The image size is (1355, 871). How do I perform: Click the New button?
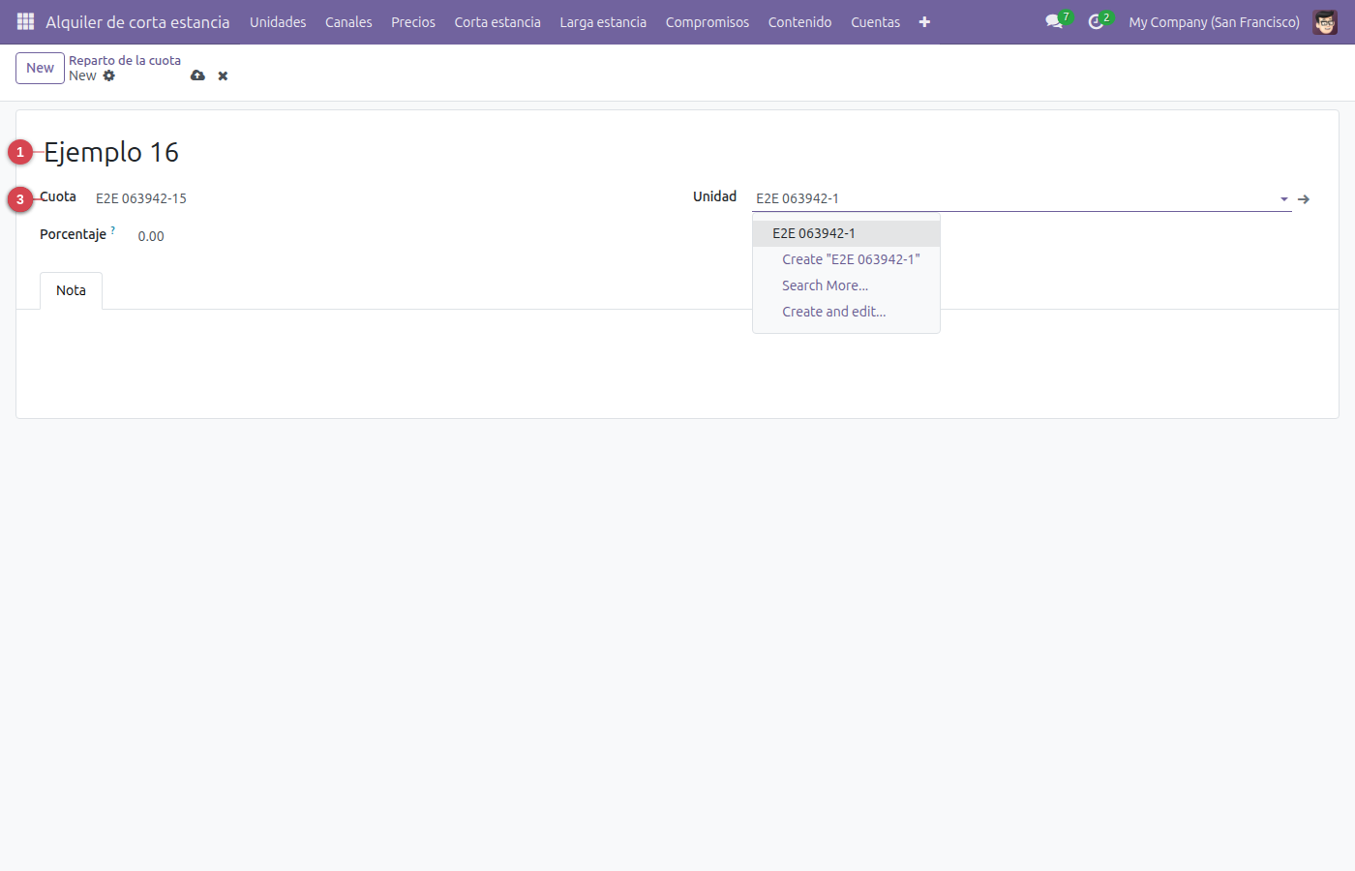pyautogui.click(x=40, y=68)
